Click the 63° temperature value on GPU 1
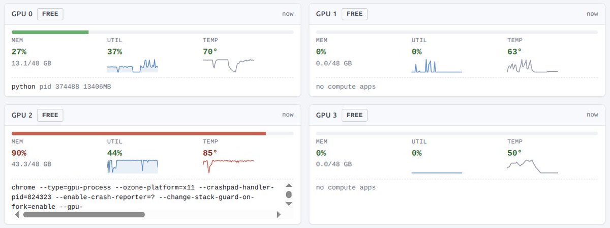 pyautogui.click(x=514, y=52)
